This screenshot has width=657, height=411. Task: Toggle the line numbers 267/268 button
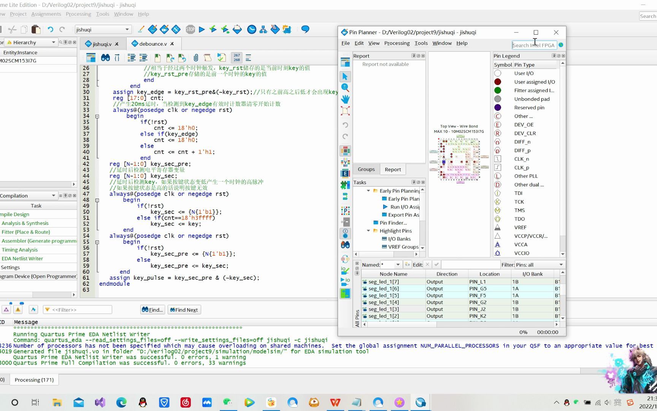(x=236, y=58)
